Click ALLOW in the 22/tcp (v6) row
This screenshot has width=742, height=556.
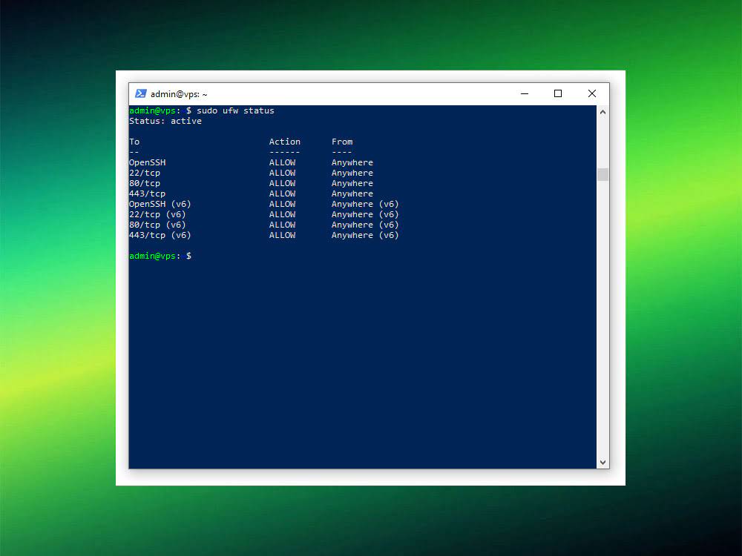[x=282, y=214]
